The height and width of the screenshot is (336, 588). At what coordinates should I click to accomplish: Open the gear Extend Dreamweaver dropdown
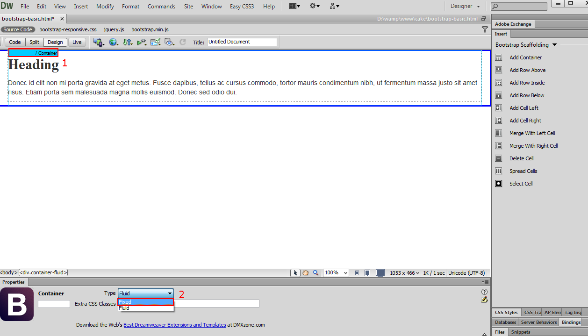click(x=315, y=7)
